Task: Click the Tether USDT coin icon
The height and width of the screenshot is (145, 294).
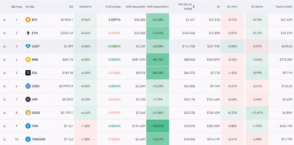Action: click(28, 46)
